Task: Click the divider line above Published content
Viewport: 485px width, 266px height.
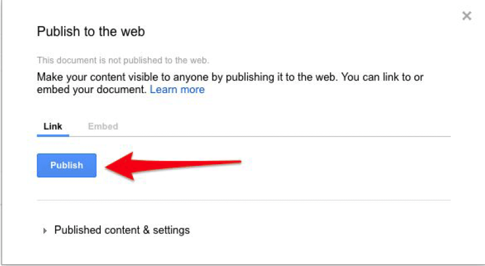Action: pyautogui.click(x=243, y=200)
